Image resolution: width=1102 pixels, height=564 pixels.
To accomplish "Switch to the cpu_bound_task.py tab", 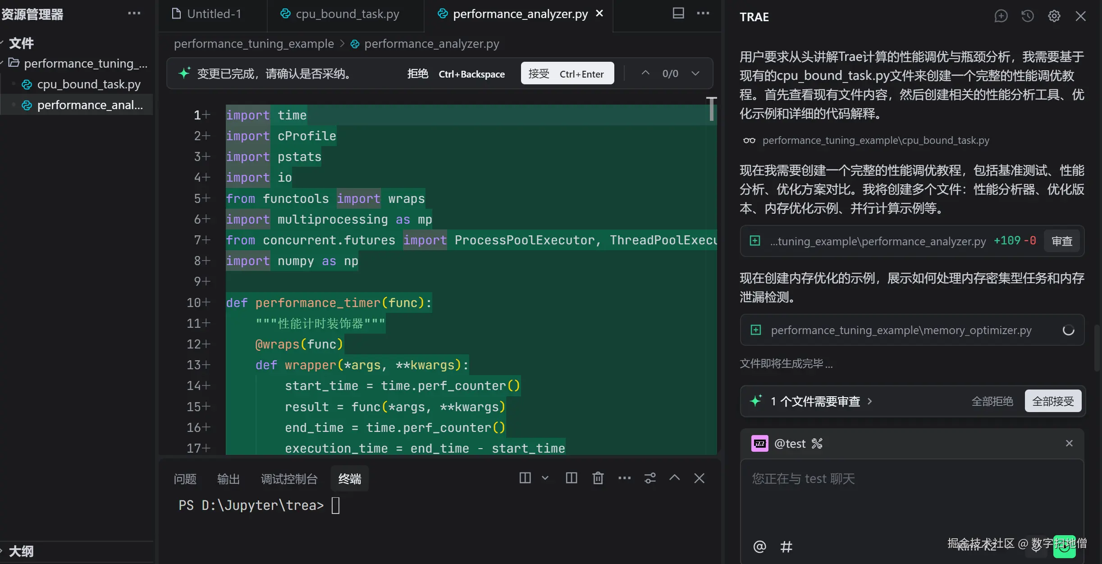I will [347, 14].
